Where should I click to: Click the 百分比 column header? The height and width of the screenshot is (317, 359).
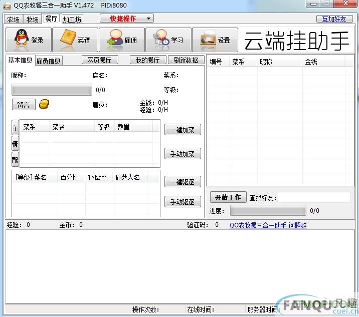tap(71, 177)
